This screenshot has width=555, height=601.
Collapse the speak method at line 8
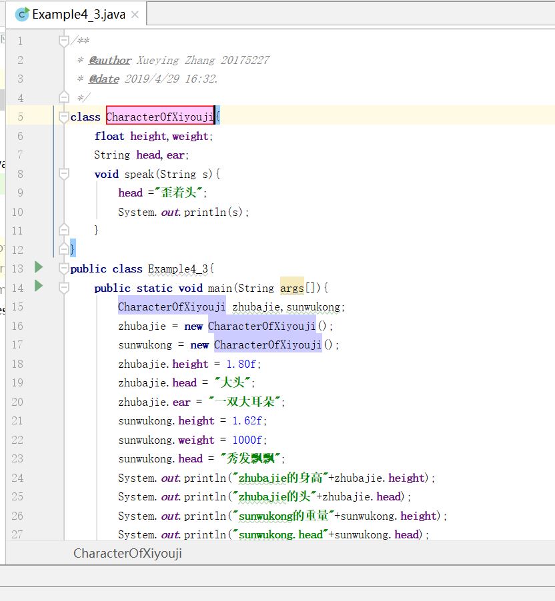tap(64, 174)
